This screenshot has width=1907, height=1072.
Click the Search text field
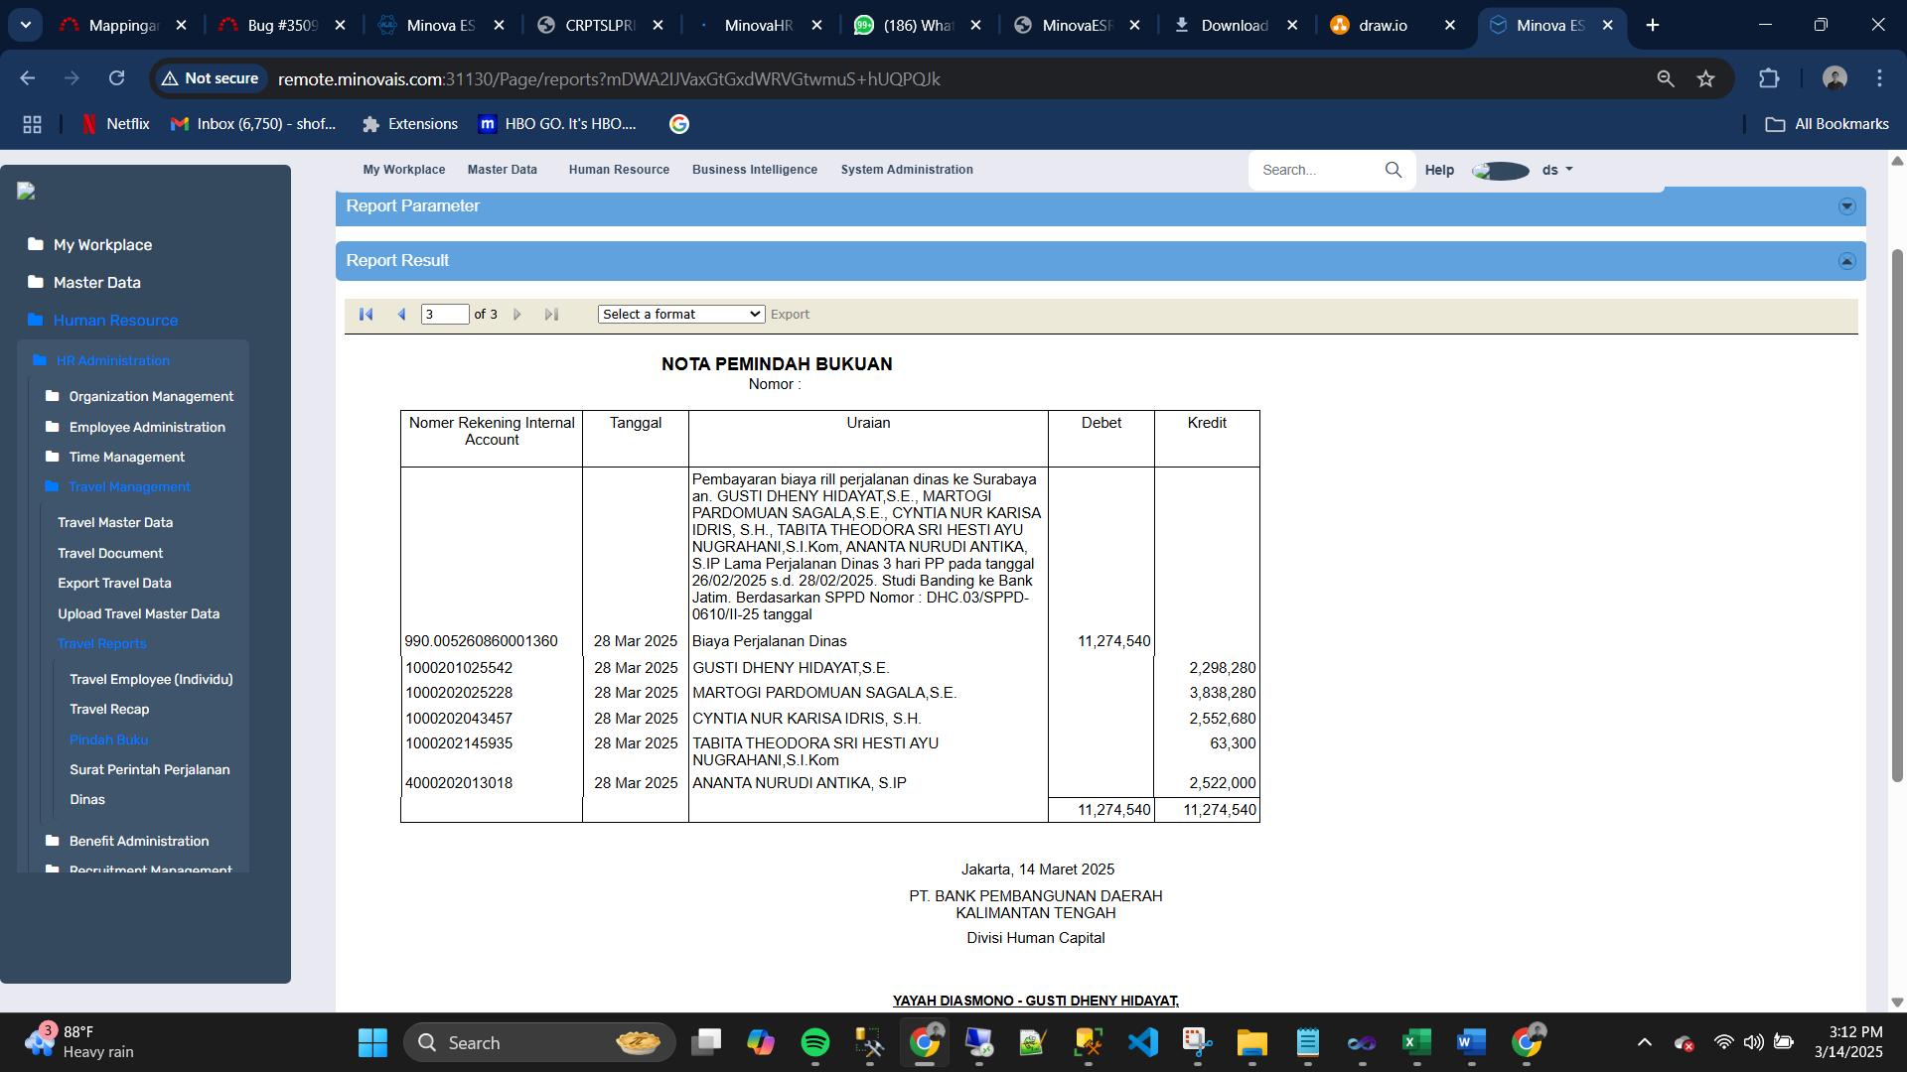pyautogui.click(x=1317, y=170)
